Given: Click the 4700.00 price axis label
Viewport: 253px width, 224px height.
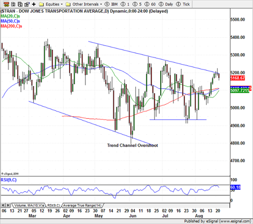Looking at the screenshot, I should pyautogui.click(x=238, y=160).
